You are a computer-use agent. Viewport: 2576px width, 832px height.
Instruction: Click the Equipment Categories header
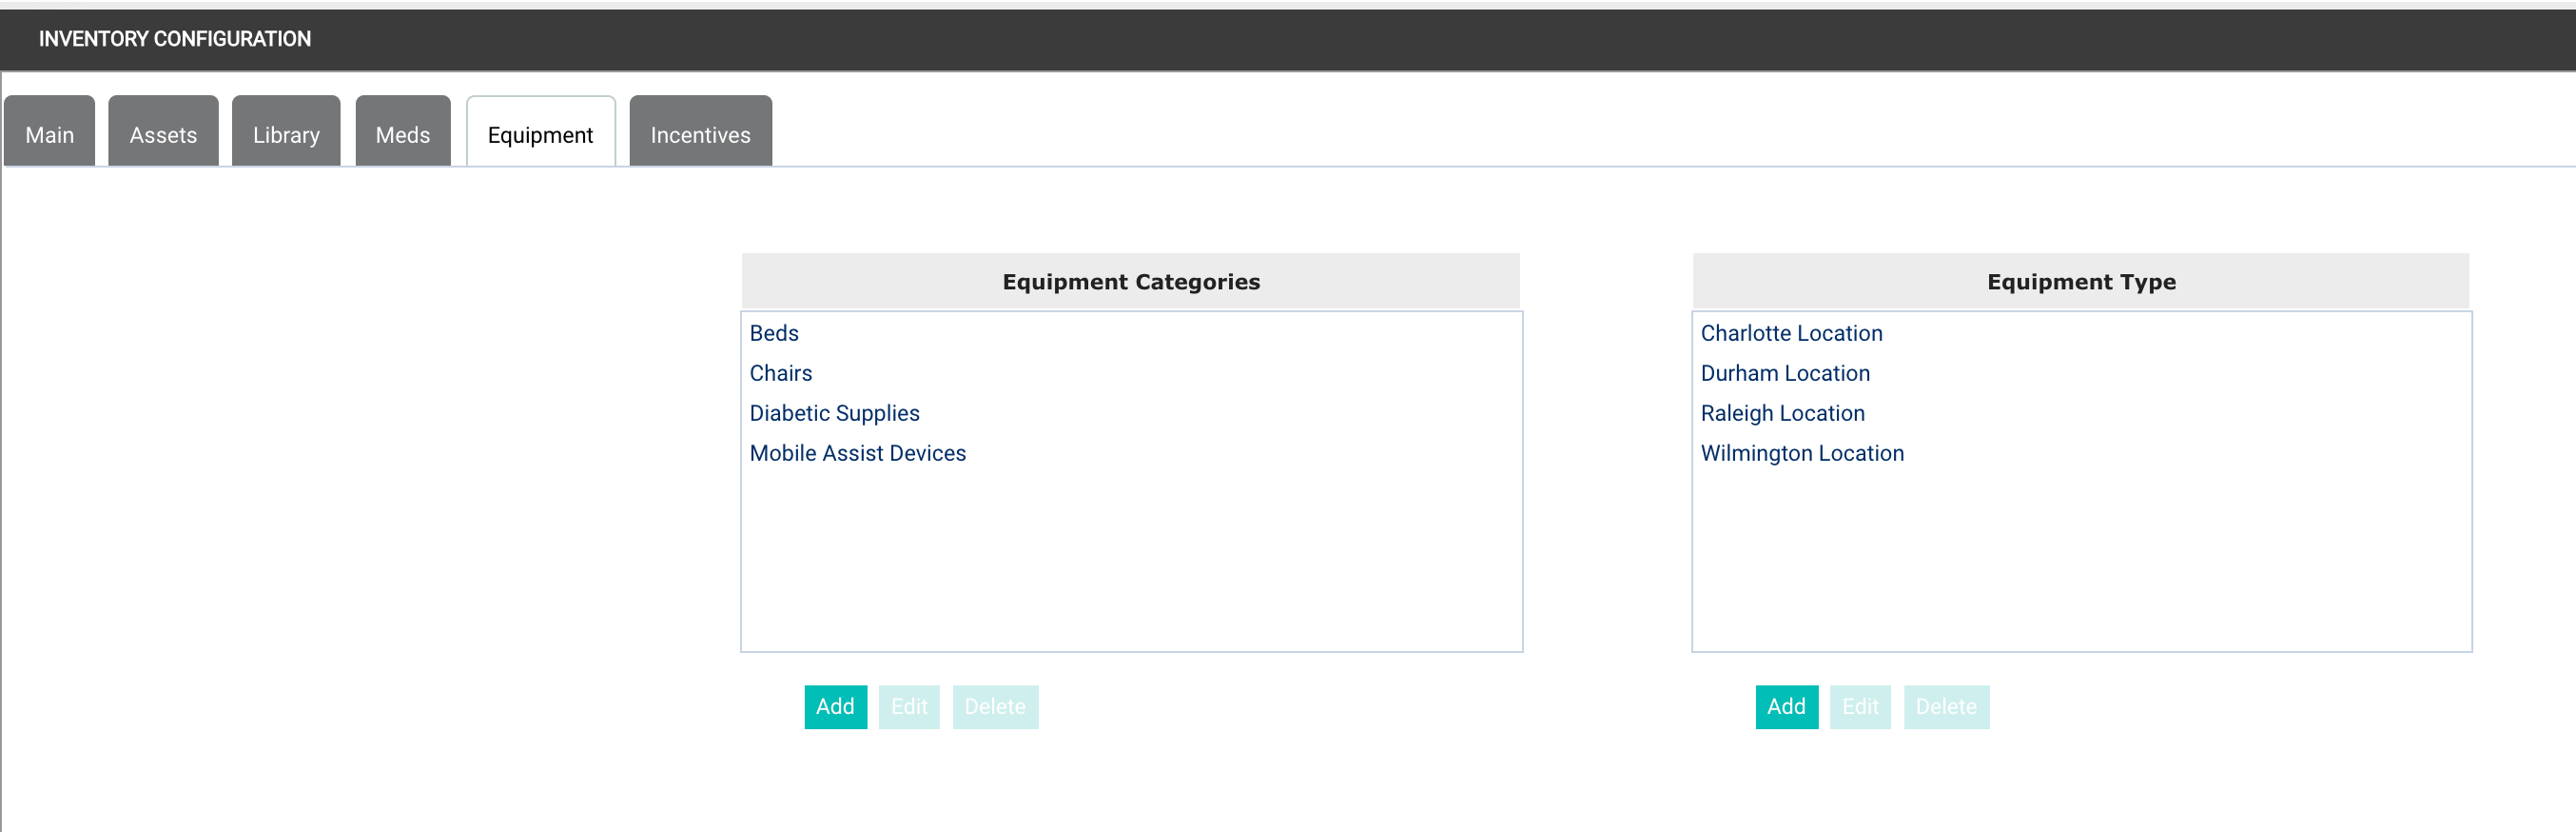coord(1131,282)
